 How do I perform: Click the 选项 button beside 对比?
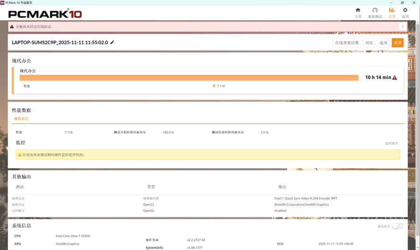click(x=383, y=43)
